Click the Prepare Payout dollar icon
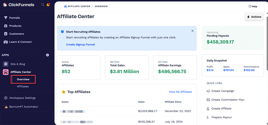268x125 pixels. tap(208, 117)
